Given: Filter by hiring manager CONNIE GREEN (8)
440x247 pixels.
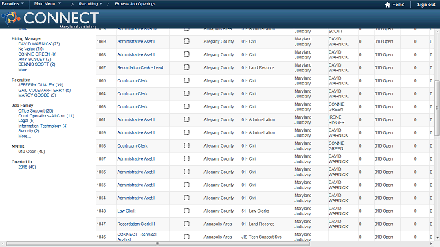Looking at the screenshot, I should (x=37, y=54).
